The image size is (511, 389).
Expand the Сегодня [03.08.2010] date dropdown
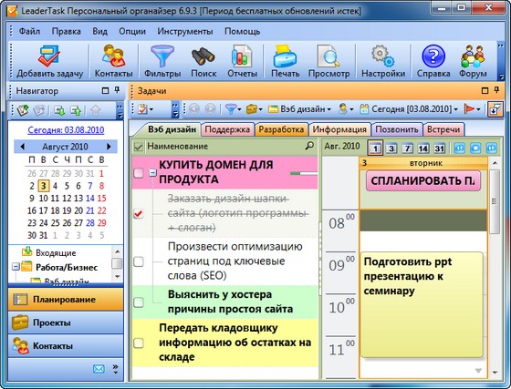[409, 109]
